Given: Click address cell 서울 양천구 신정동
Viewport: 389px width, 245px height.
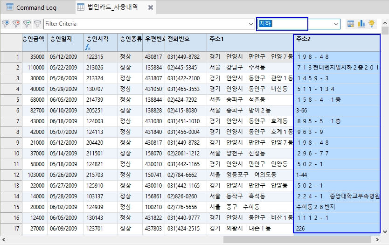Looking at the screenshot, I should 250,154.
